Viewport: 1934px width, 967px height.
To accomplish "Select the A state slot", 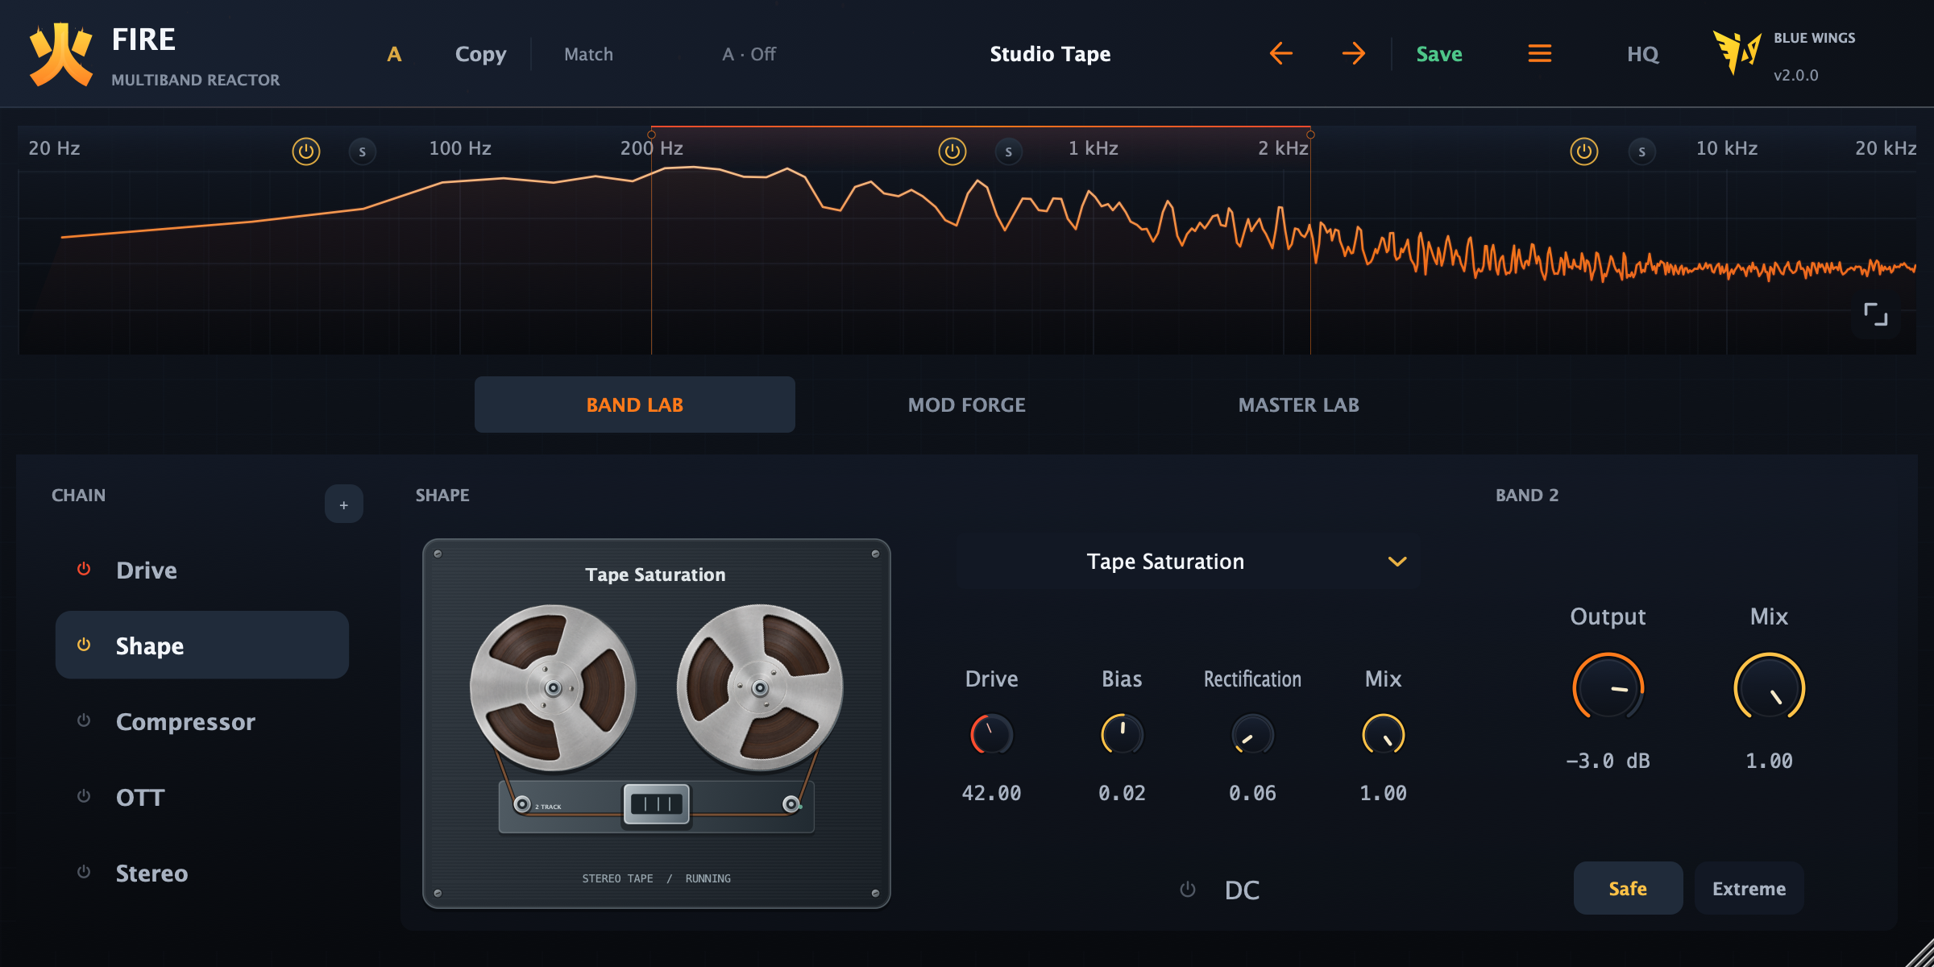I will (394, 54).
